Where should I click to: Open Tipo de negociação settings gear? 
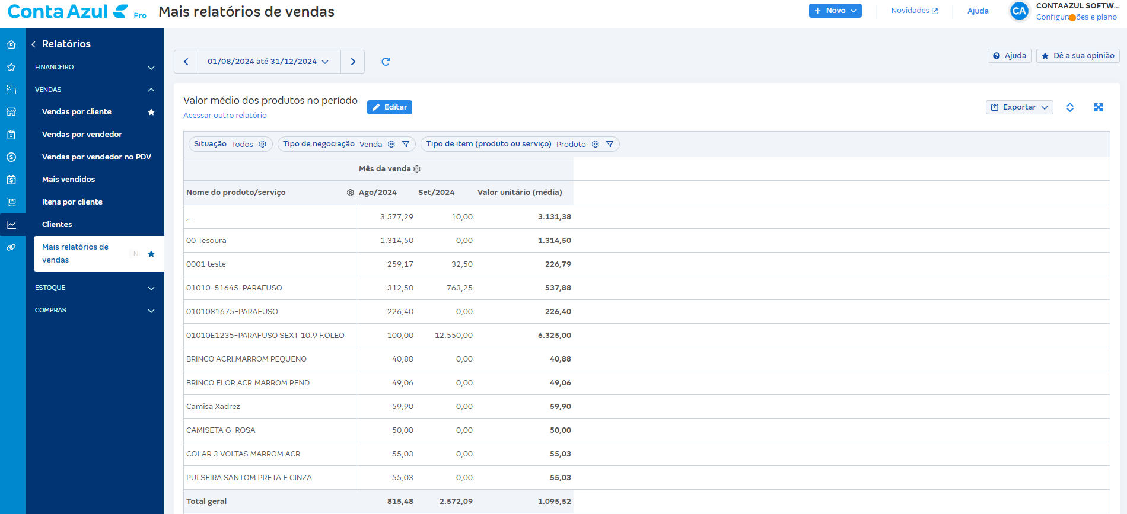tap(391, 144)
